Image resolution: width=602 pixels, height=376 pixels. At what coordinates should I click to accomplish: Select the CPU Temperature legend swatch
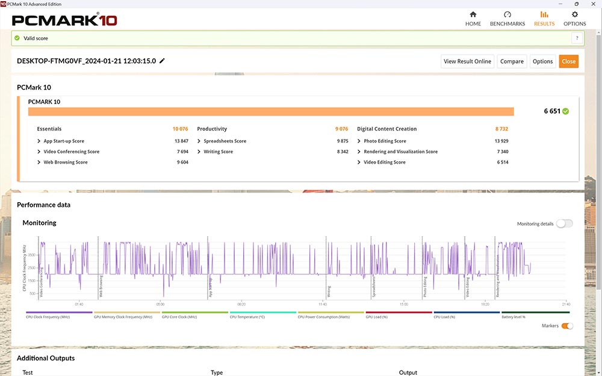point(263,312)
